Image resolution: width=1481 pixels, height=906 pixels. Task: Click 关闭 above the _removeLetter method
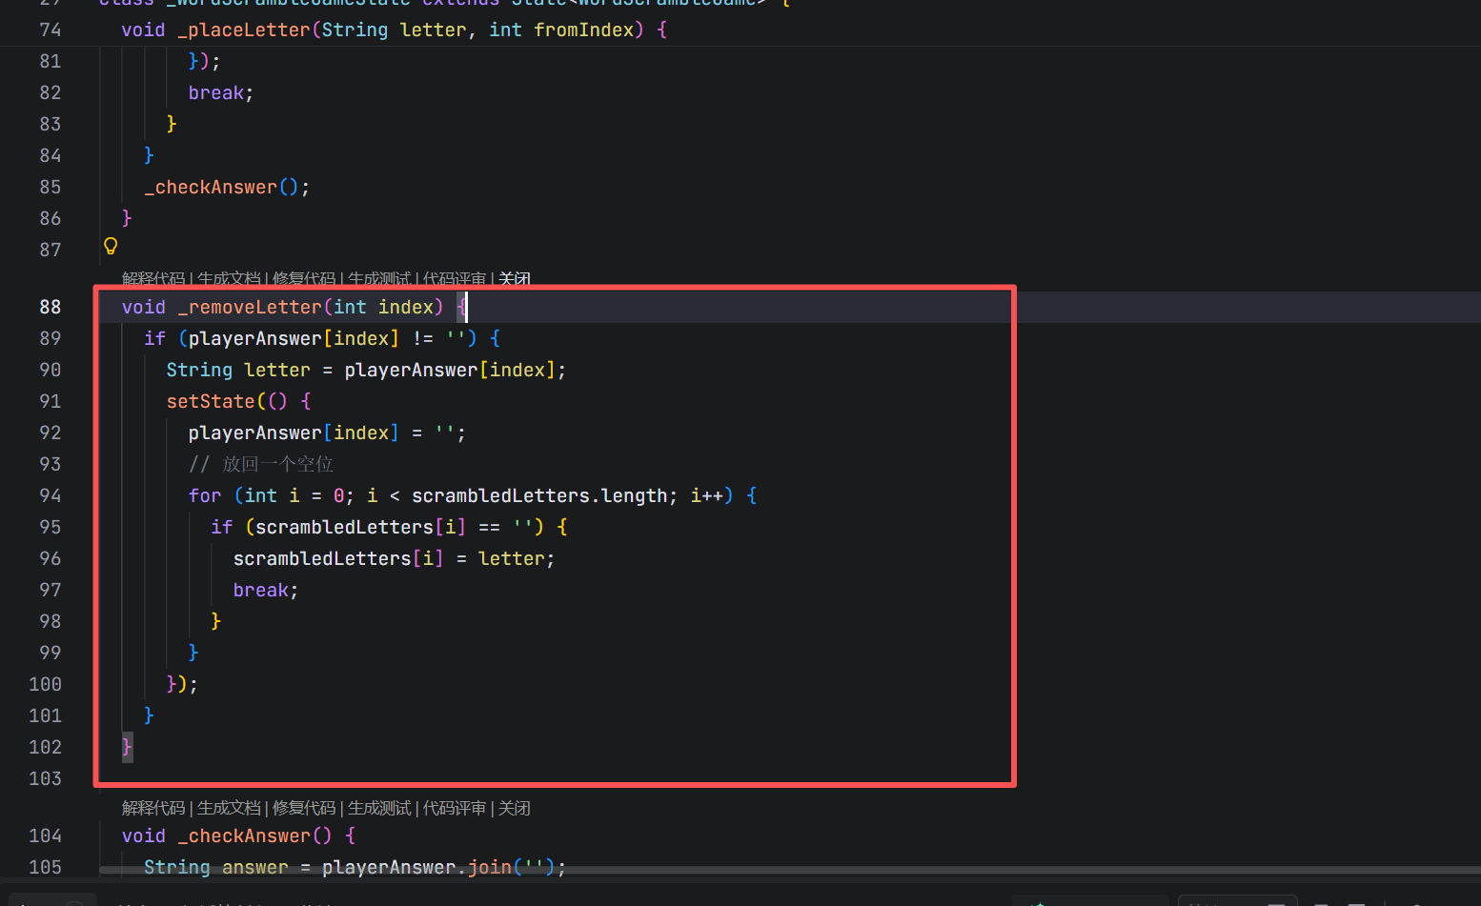coord(515,278)
